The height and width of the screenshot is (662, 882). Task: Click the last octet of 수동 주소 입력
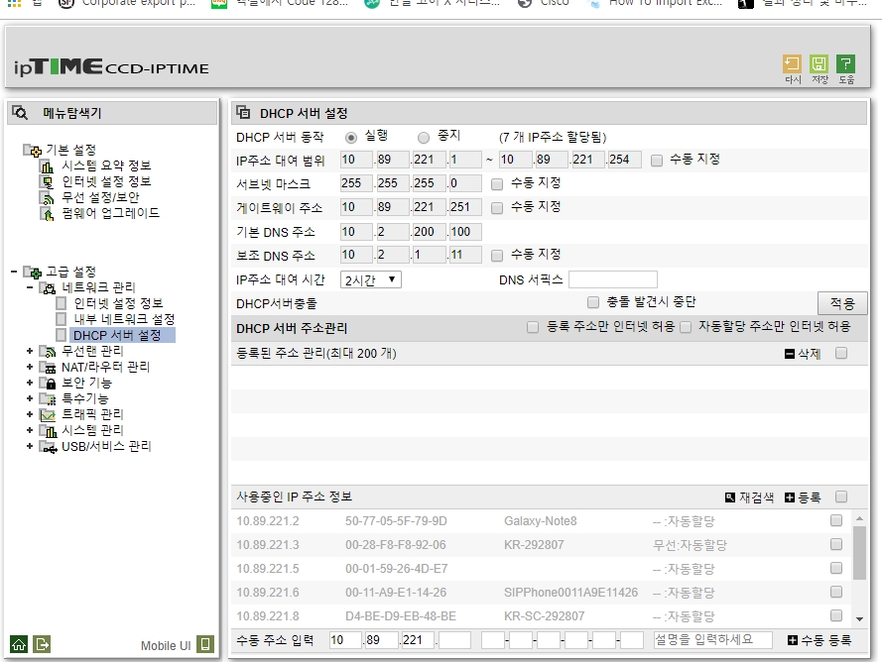(454, 639)
